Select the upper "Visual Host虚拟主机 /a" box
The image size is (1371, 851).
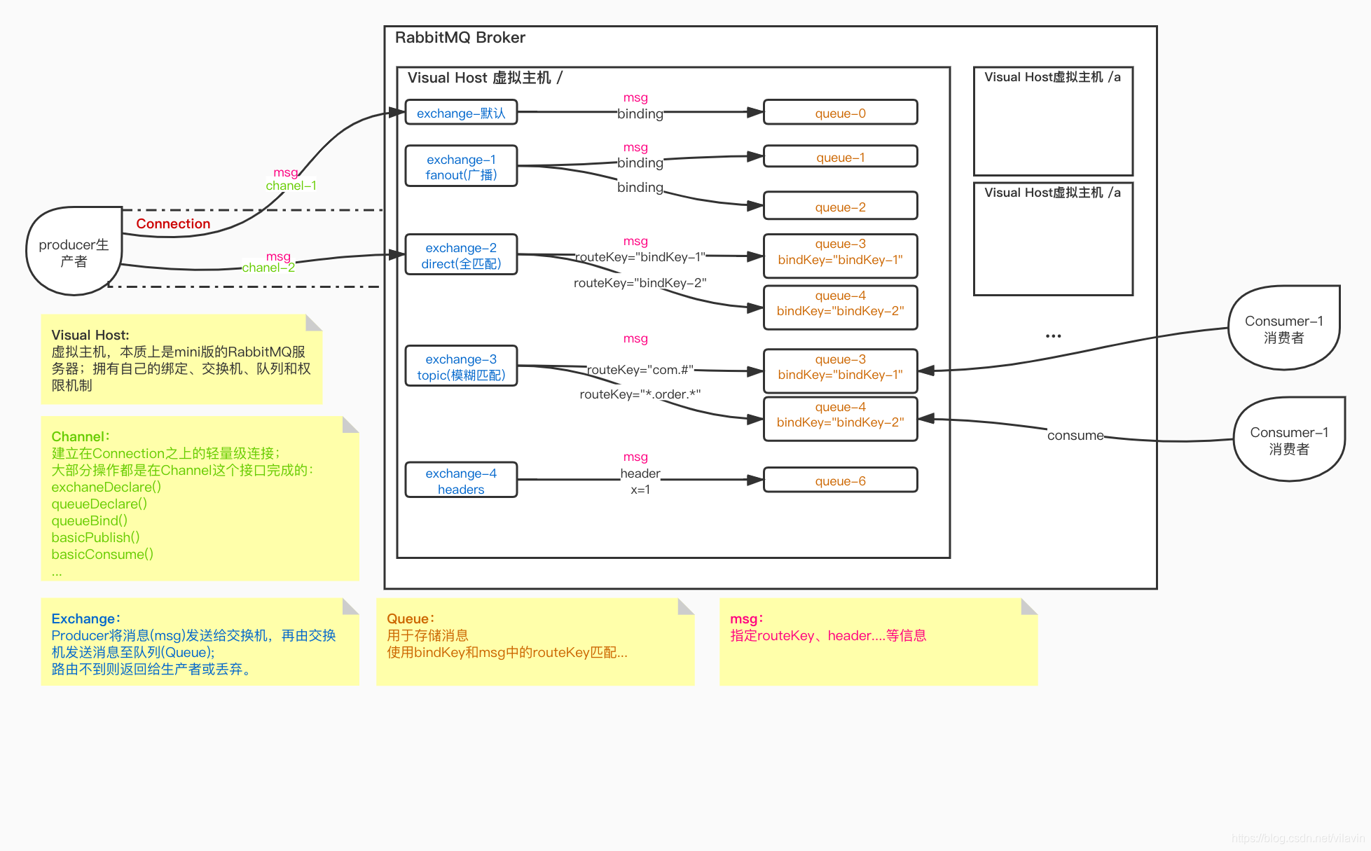pyautogui.click(x=1053, y=121)
